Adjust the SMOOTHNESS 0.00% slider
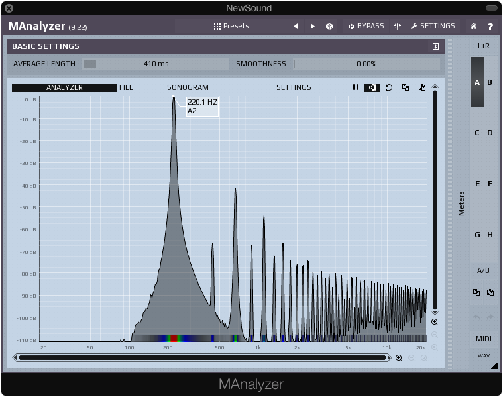 366,64
